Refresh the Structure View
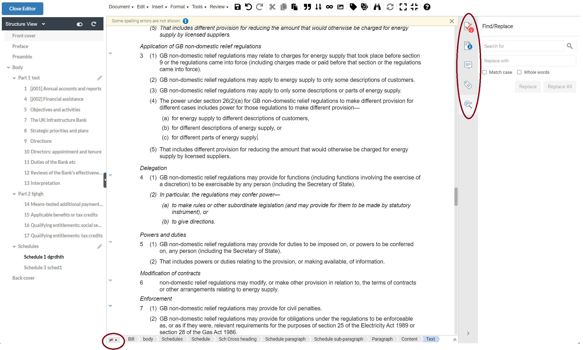The height and width of the screenshot is (350, 583). (94, 24)
